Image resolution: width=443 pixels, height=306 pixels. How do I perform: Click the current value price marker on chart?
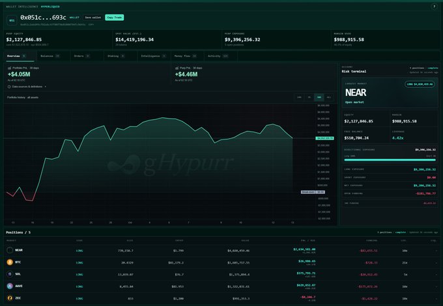324,138
